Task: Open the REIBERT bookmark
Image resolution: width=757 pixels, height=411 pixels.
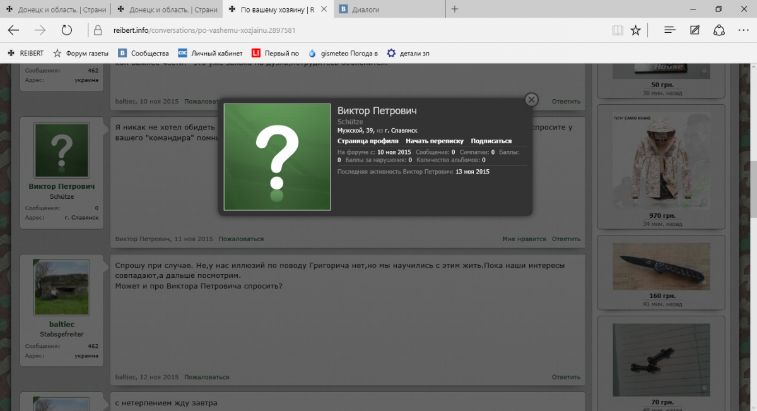Action: click(x=26, y=54)
